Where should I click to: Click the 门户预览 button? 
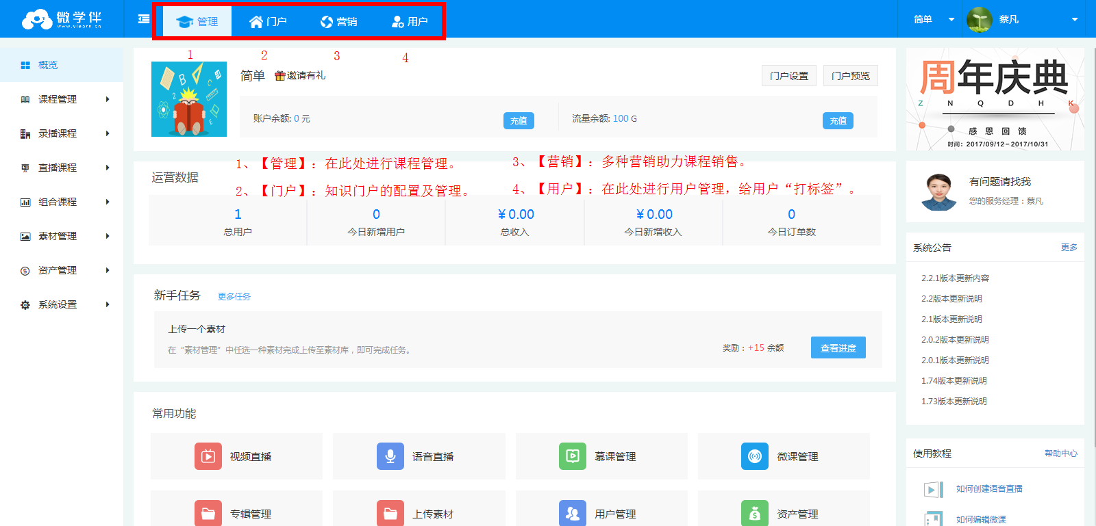tap(851, 76)
